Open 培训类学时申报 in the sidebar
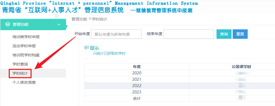 [x=26, y=37]
